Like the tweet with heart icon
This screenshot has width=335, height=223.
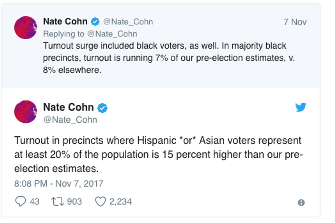click(x=100, y=201)
